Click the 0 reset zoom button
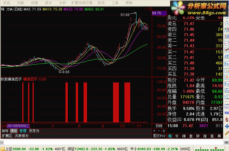 coord(164,131)
